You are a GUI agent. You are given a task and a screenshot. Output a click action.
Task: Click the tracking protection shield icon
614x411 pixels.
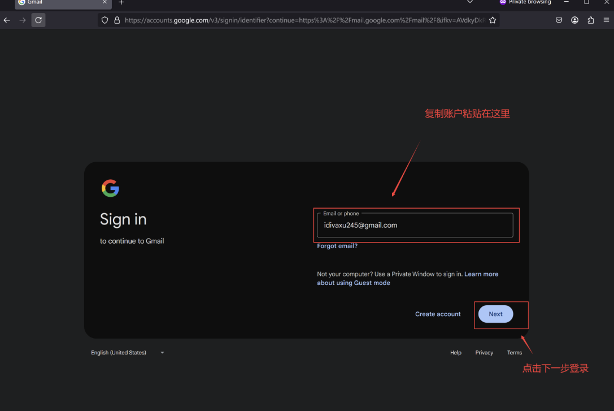tap(104, 20)
